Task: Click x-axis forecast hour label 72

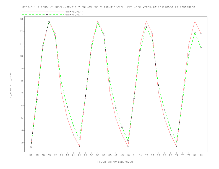Action: click(177, 155)
